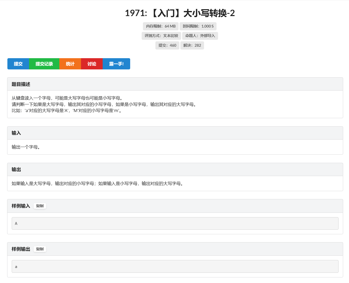The height and width of the screenshot is (283, 349).
Task: Select the 输入 panel header
Action: (x=16, y=133)
